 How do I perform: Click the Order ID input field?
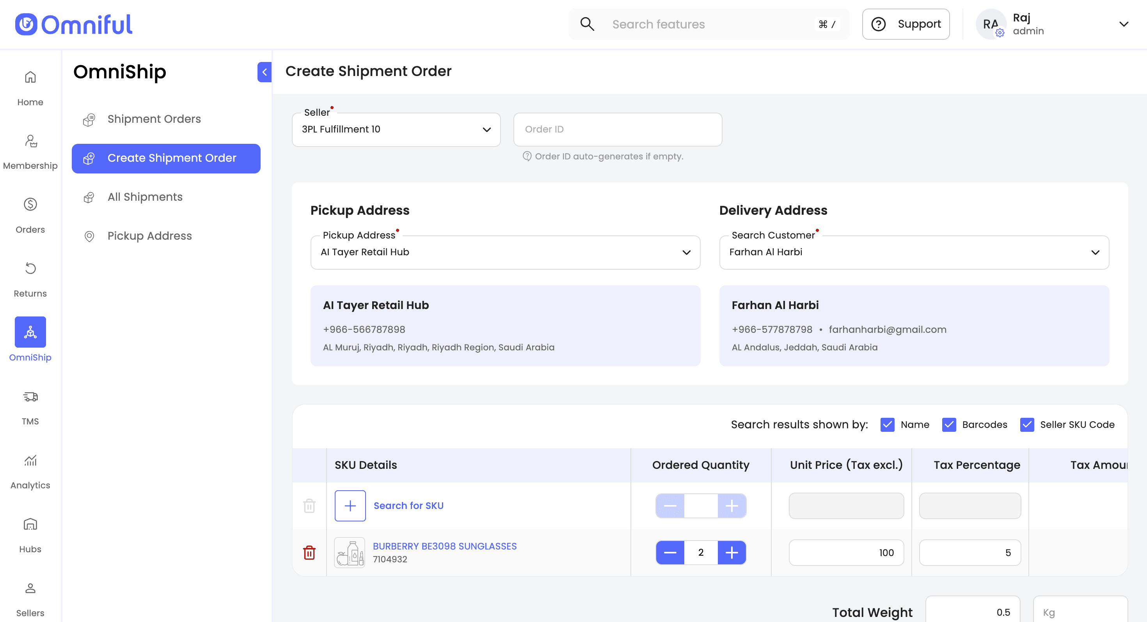617,129
